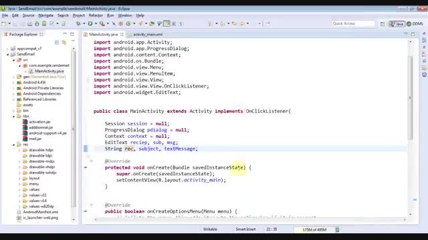428x240 pixels.
Task: Collapse the onCreate method fold marker
Action: pyautogui.click(x=92, y=161)
